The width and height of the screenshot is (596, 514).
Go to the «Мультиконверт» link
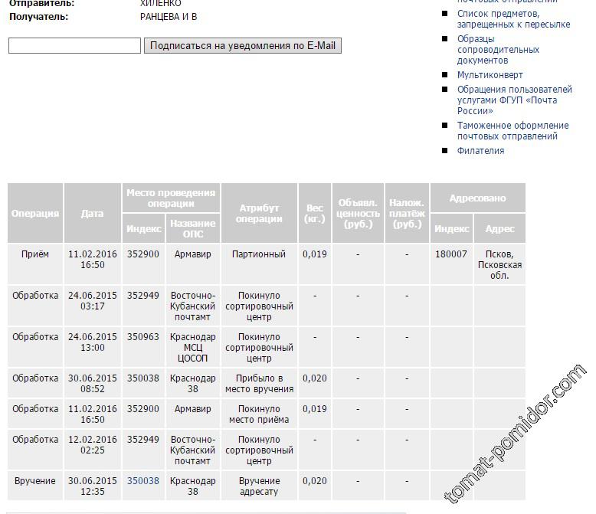click(x=490, y=75)
